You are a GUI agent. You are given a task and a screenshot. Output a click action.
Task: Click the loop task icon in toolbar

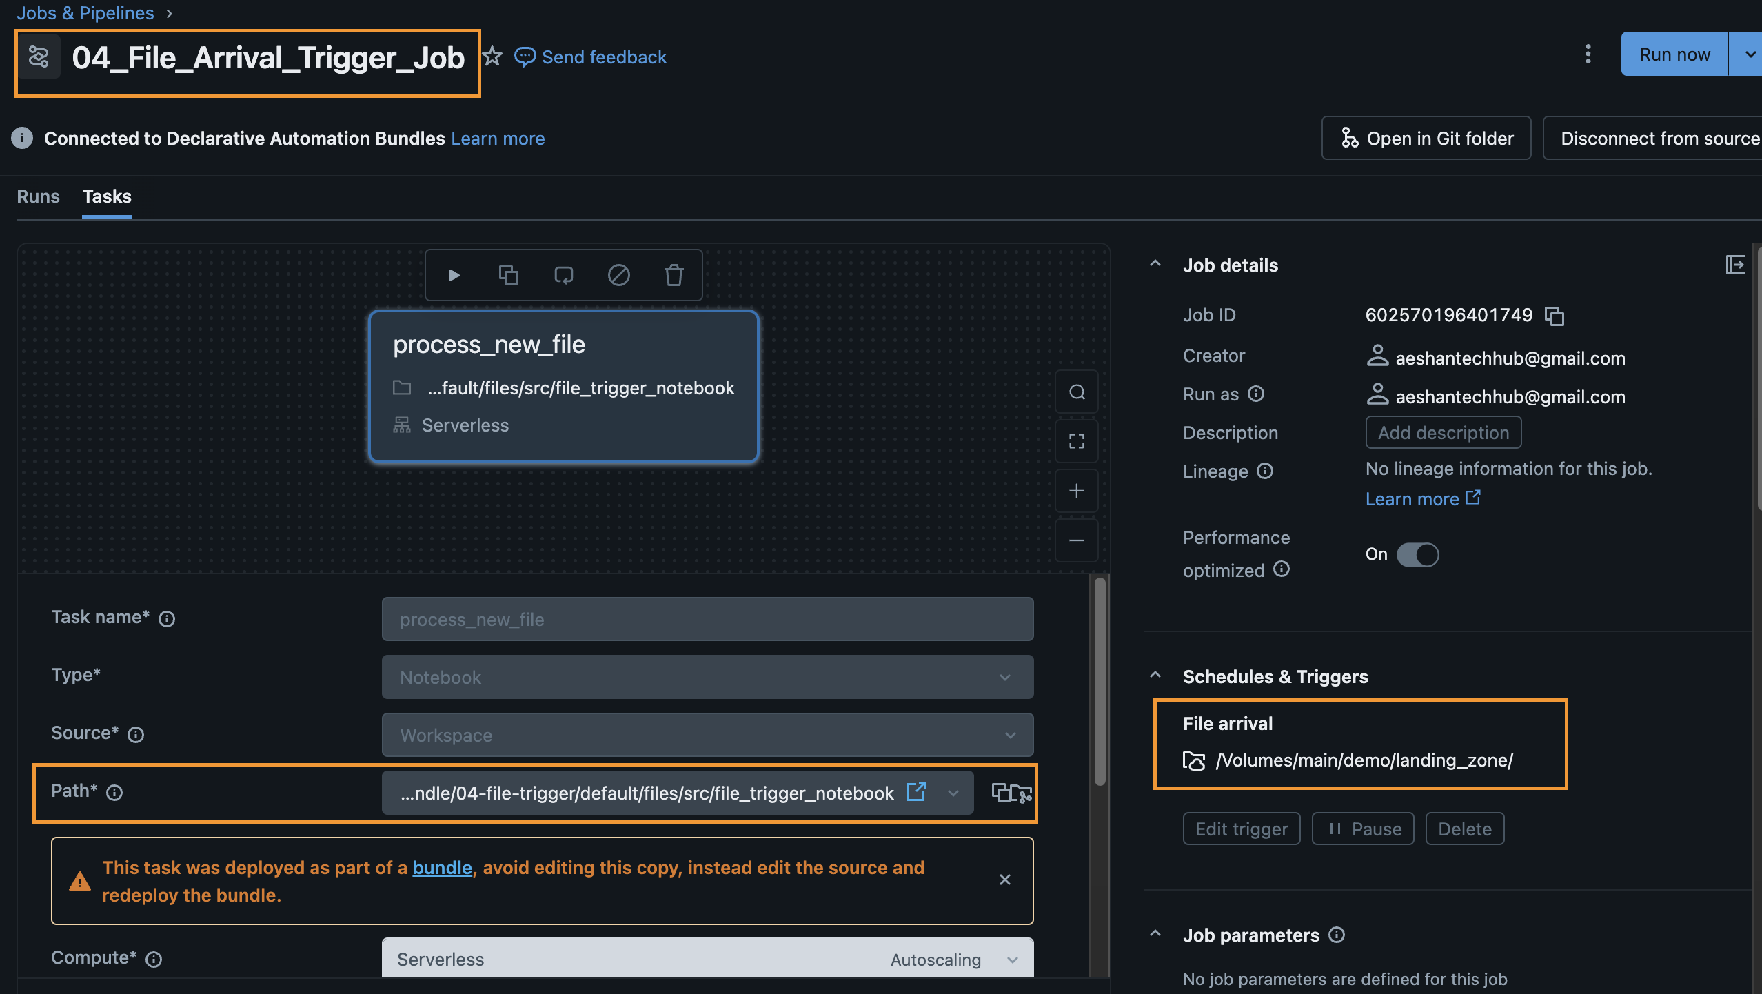point(564,276)
